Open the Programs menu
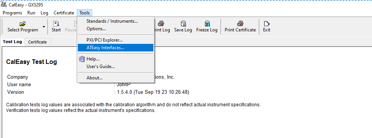This screenshot has height=138, width=372. coord(12,13)
